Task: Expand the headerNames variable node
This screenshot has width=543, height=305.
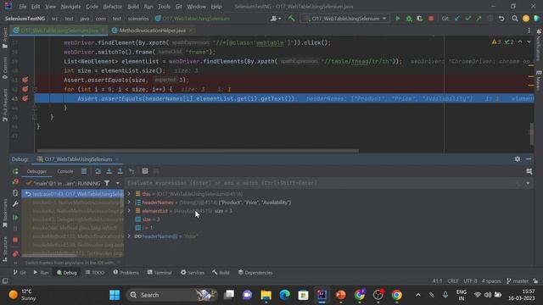Action: (129, 202)
